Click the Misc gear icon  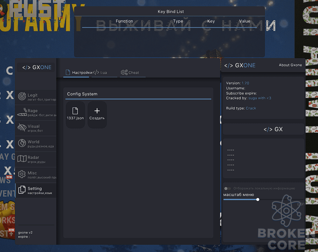point(22,174)
